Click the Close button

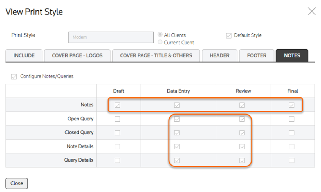click(x=17, y=183)
